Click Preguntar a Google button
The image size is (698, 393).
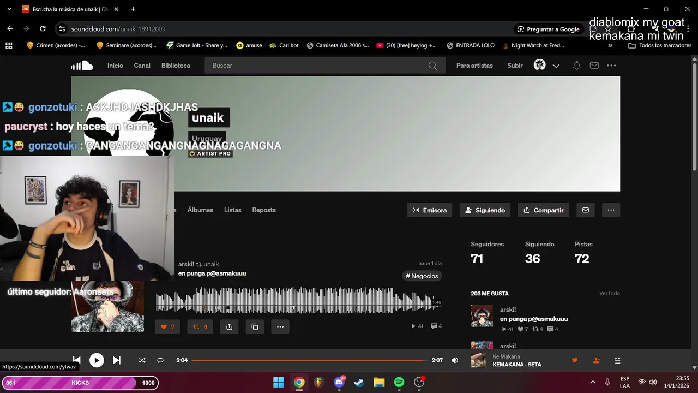tap(548, 29)
